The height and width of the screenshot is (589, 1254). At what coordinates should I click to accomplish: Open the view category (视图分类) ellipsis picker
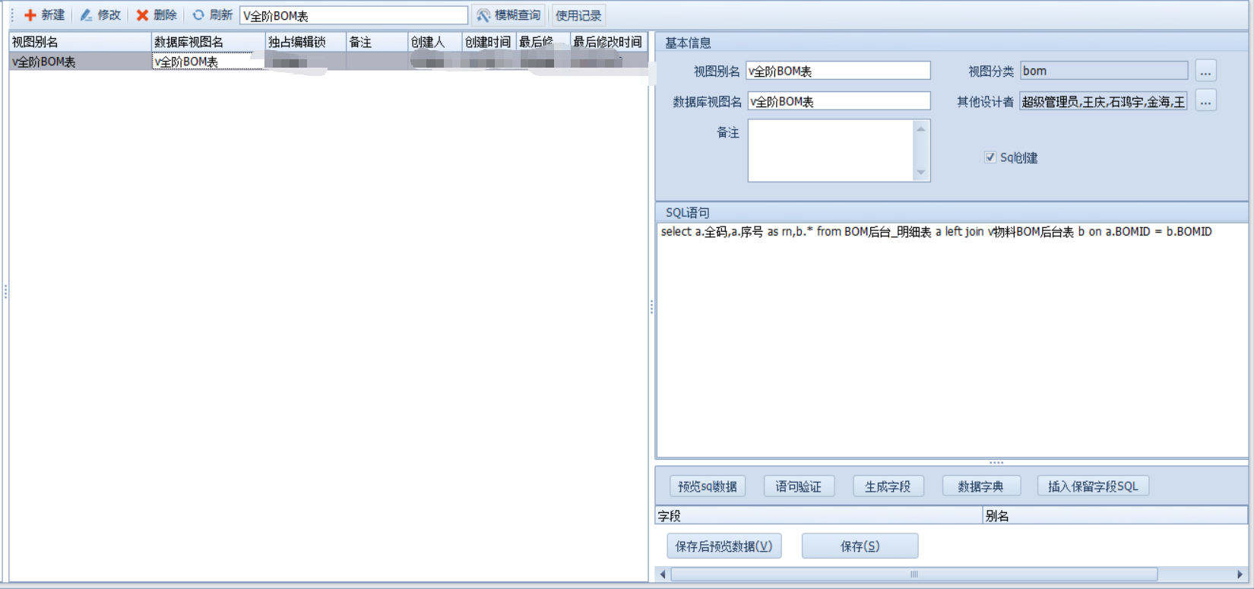[1205, 71]
